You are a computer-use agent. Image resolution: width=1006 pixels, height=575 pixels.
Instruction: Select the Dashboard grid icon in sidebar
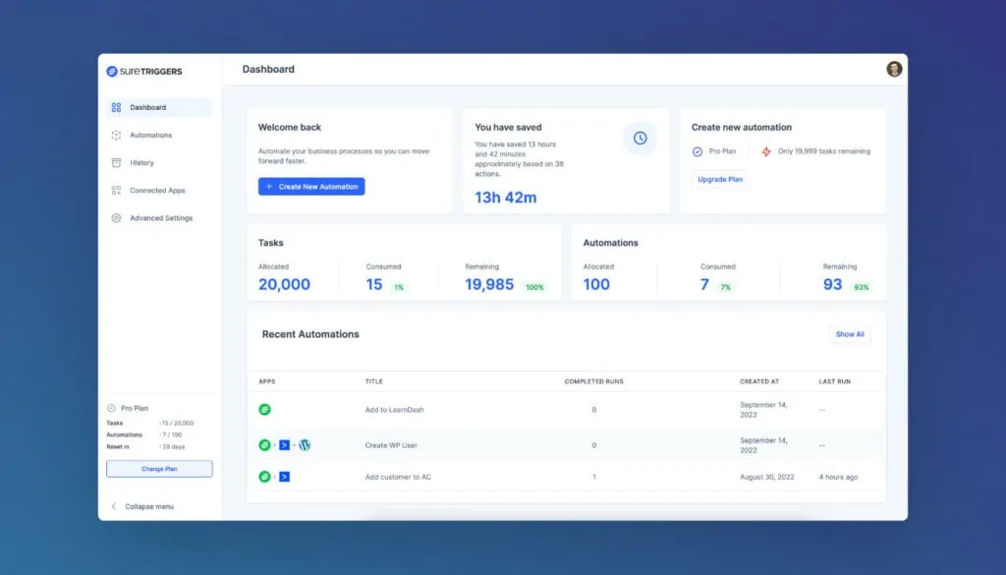coord(116,108)
